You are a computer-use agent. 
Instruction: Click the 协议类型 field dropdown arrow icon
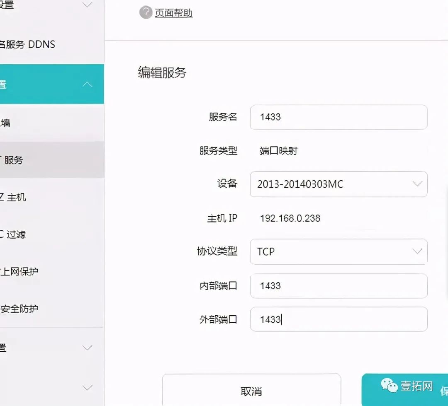point(417,251)
